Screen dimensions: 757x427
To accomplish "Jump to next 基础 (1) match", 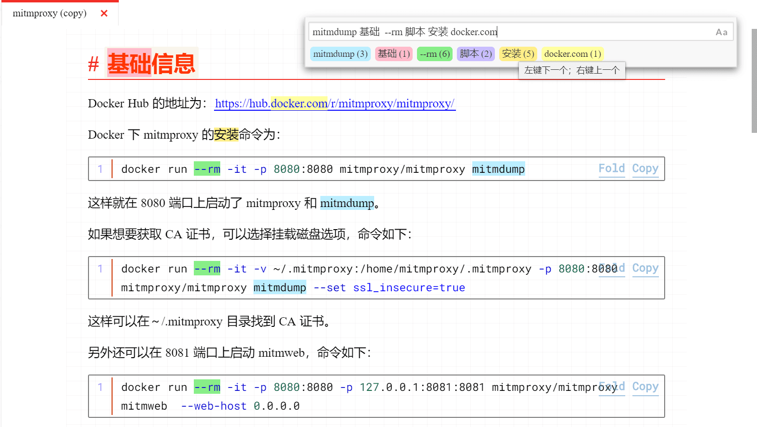I will tap(394, 54).
